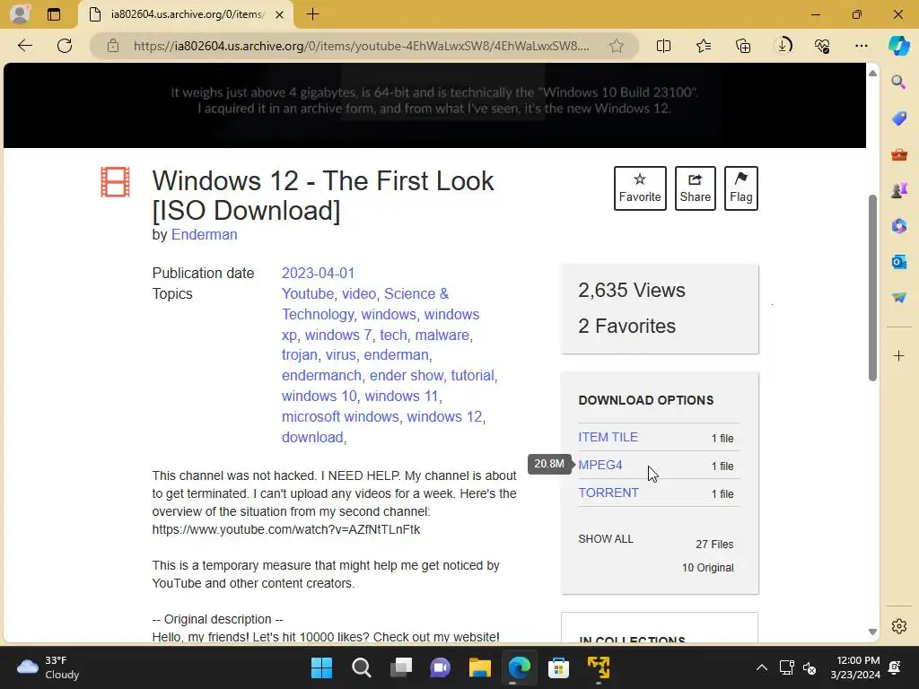The width and height of the screenshot is (919, 689).
Task: Open the clock showing 12:00 PM
Action: [x=855, y=667]
